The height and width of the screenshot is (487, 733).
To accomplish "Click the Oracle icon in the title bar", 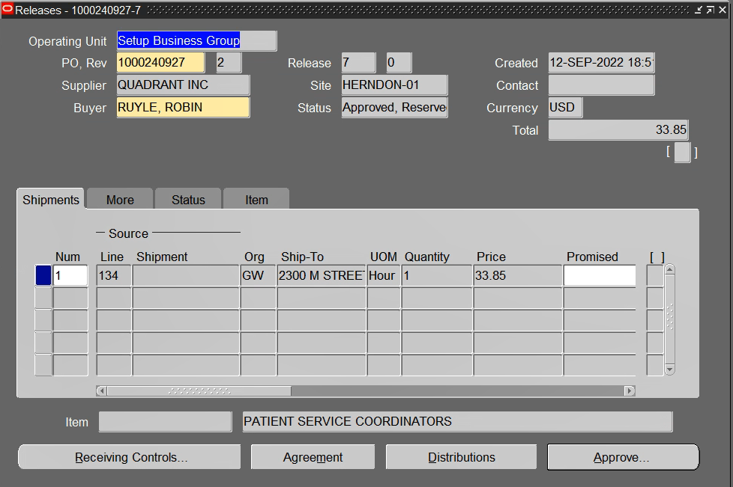I will [x=7, y=10].
